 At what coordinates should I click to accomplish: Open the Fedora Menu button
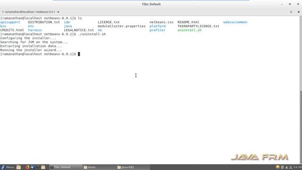8,167
